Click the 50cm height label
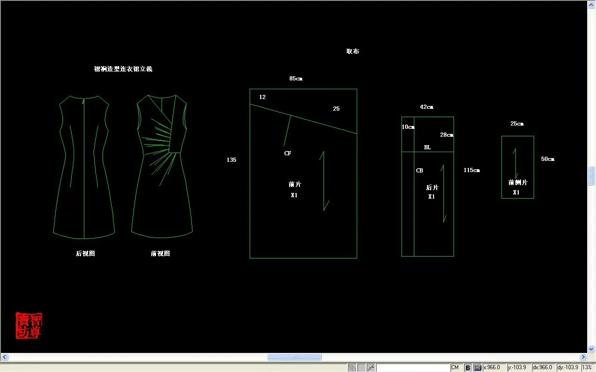The height and width of the screenshot is (372, 596). click(x=548, y=159)
